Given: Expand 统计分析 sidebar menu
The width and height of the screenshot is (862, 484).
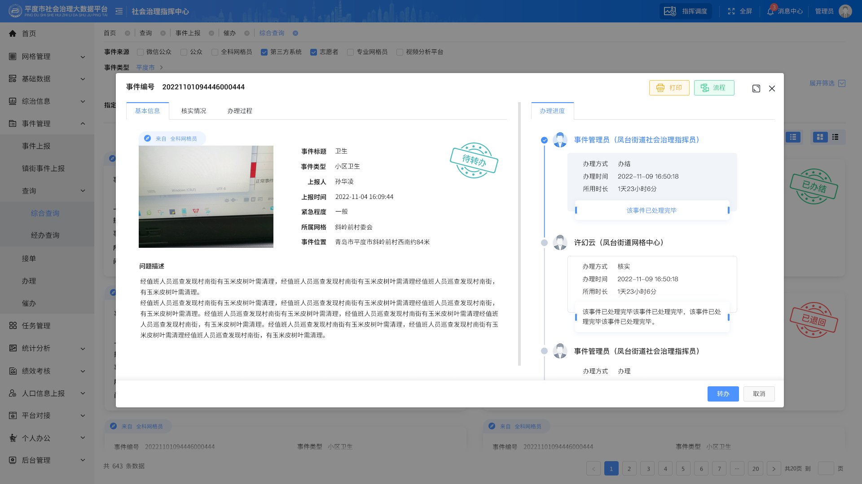Looking at the screenshot, I should coord(83,349).
